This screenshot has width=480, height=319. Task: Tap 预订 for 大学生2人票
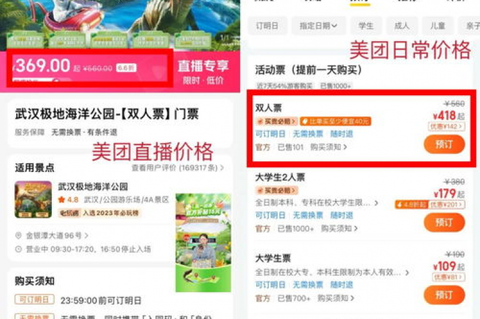coord(444,222)
